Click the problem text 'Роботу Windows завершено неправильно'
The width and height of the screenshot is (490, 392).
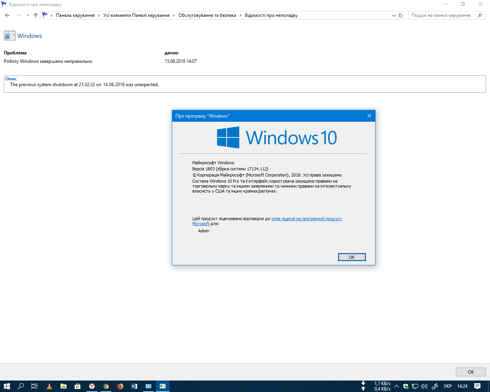tap(48, 61)
